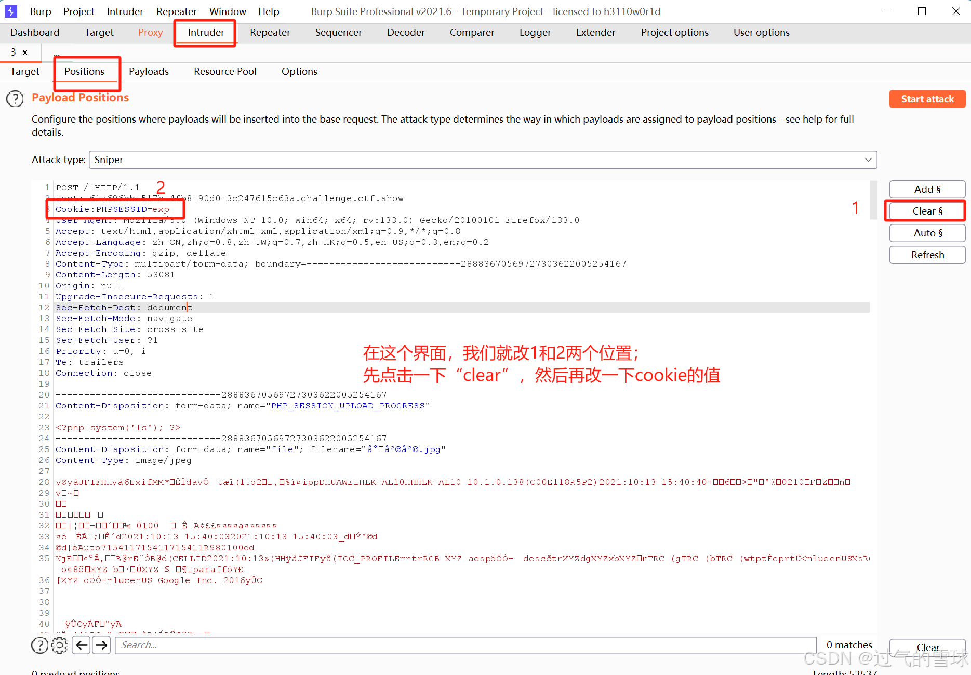This screenshot has height=675, width=971.
Task: Click the help icon at the bottom left
Action: [x=39, y=645]
